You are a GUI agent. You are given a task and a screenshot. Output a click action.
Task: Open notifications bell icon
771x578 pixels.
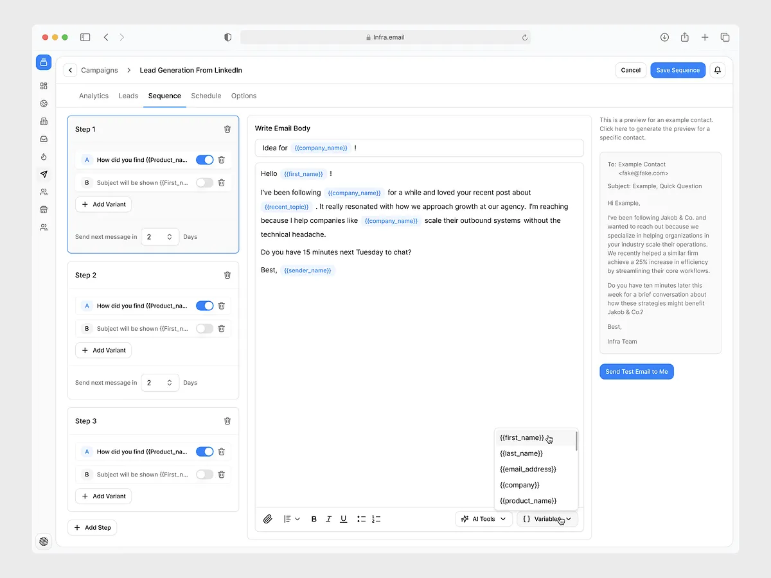click(x=718, y=70)
